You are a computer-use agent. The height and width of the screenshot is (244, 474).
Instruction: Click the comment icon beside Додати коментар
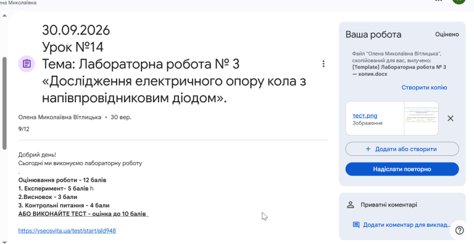click(356, 225)
